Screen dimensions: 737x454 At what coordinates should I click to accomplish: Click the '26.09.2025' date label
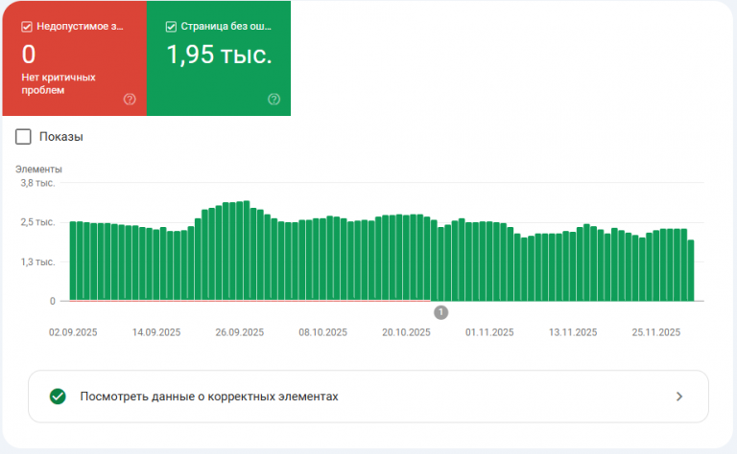[240, 332]
